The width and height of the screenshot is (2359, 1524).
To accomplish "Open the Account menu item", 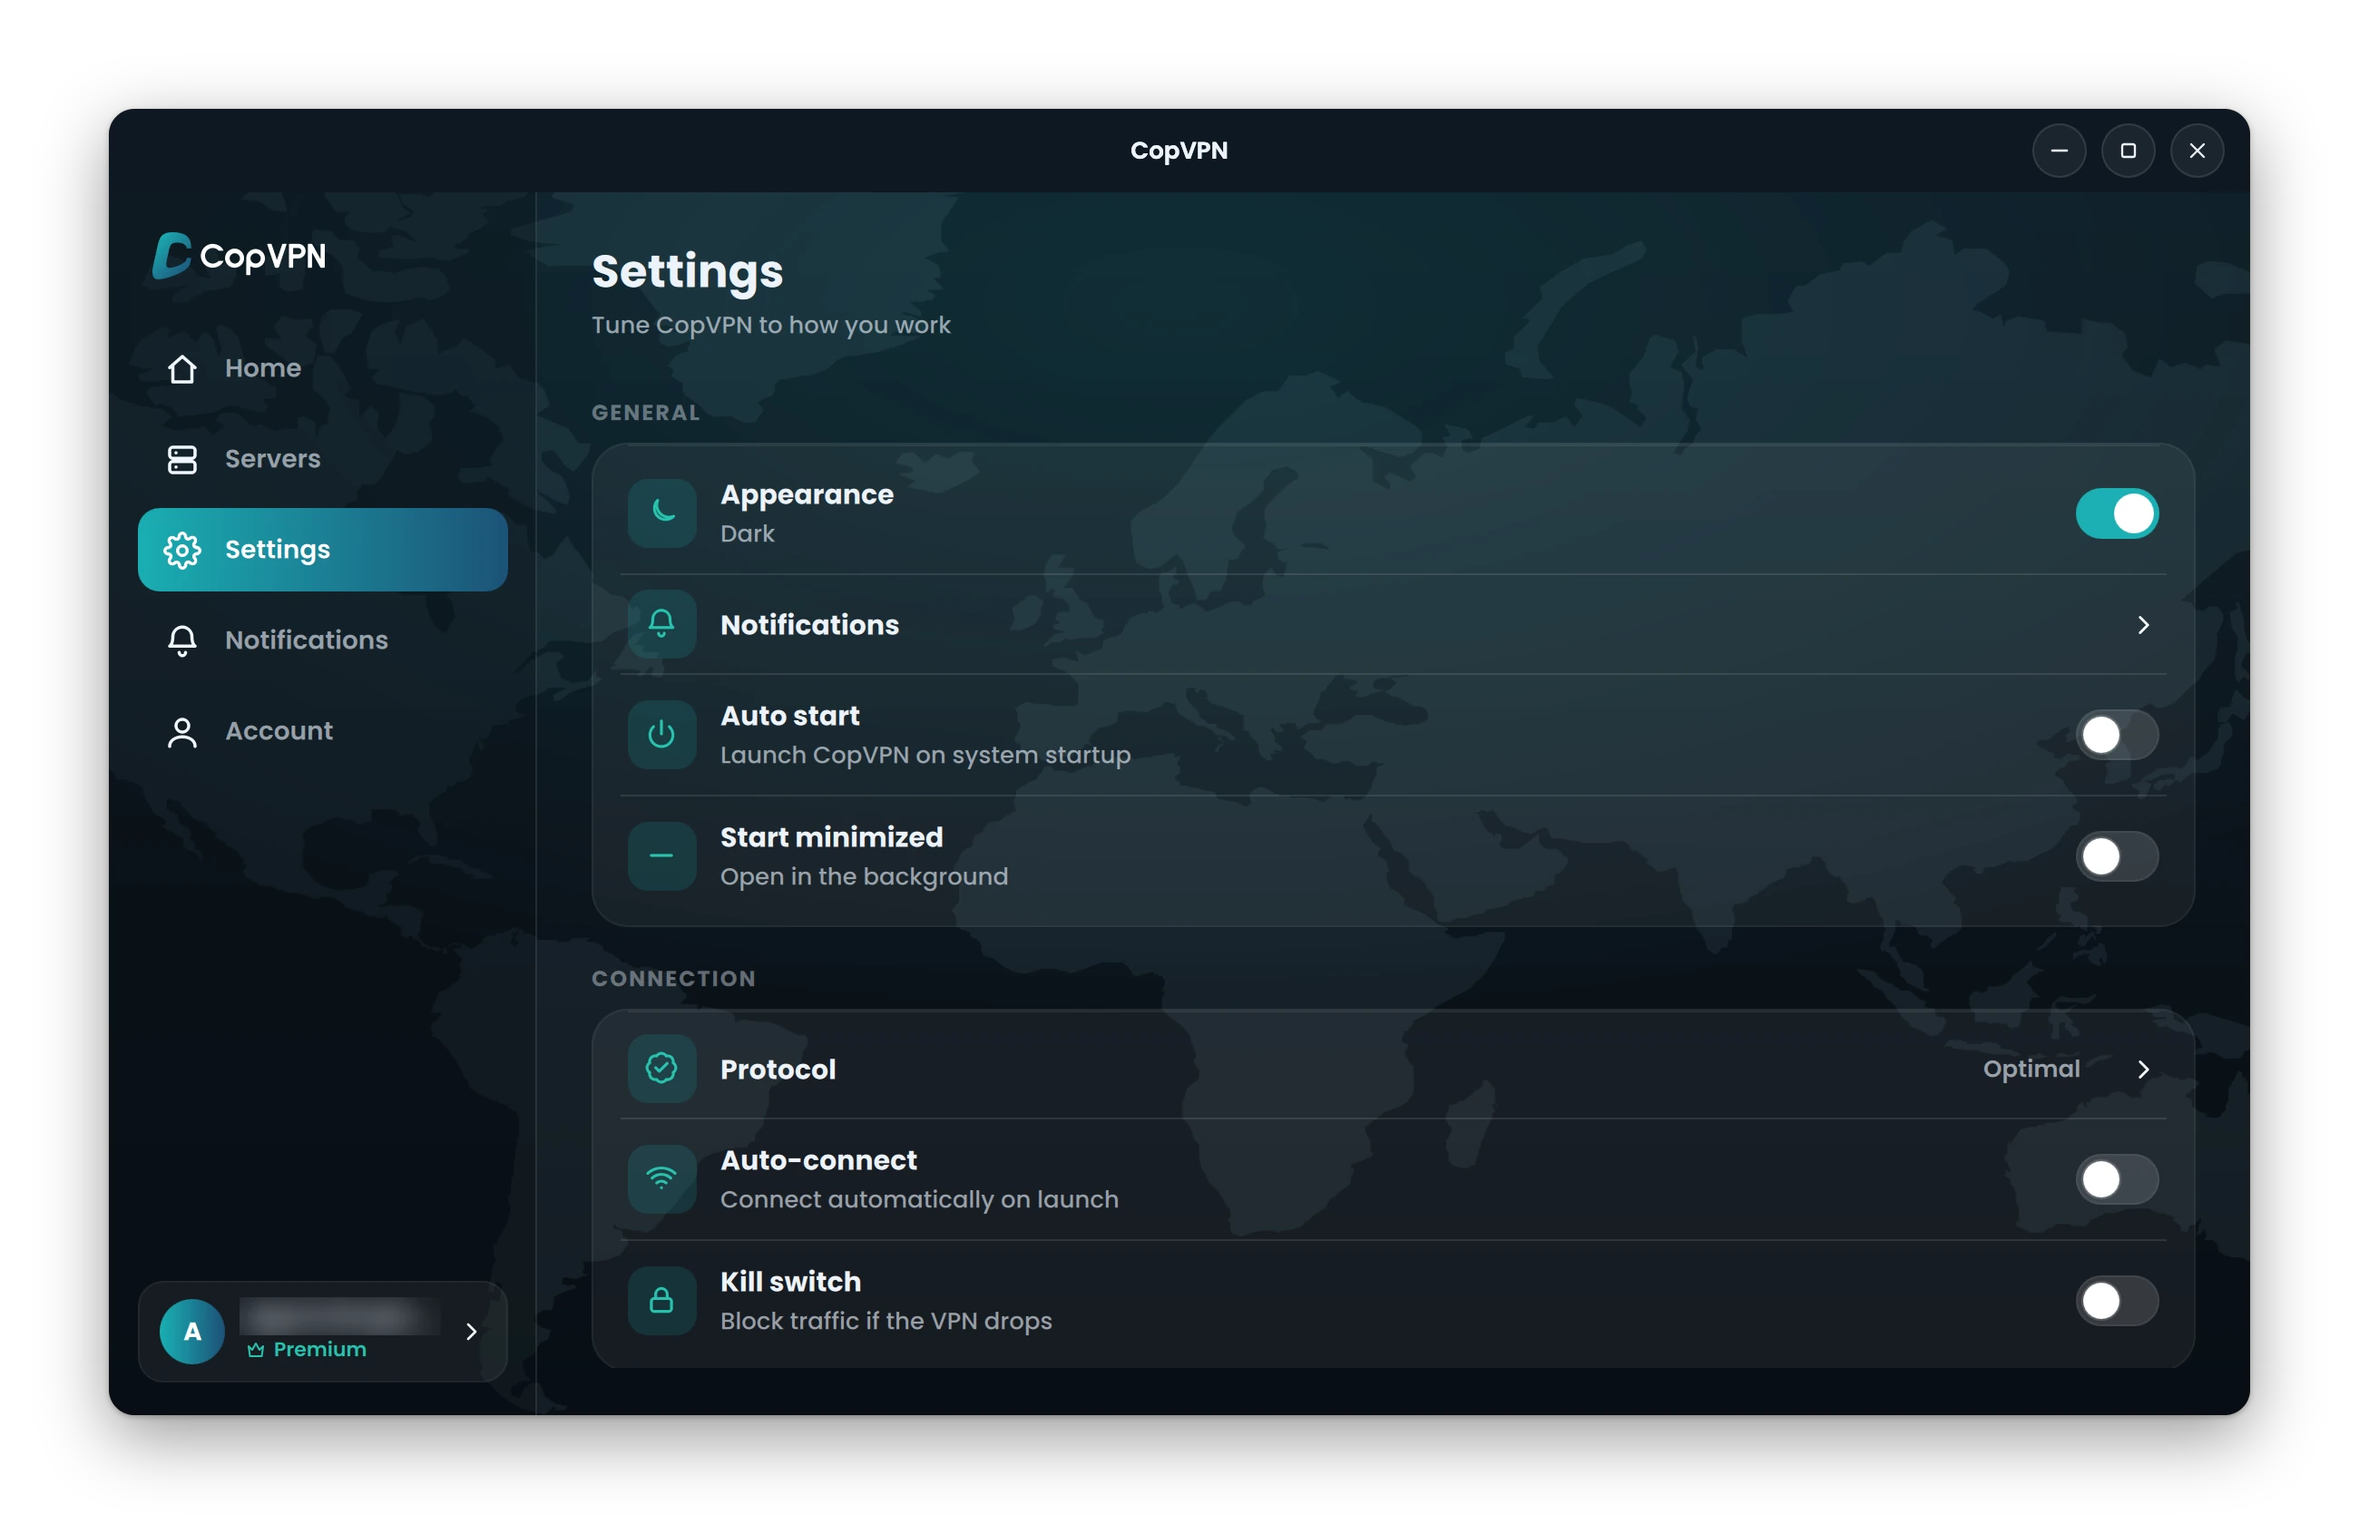I will [323, 731].
